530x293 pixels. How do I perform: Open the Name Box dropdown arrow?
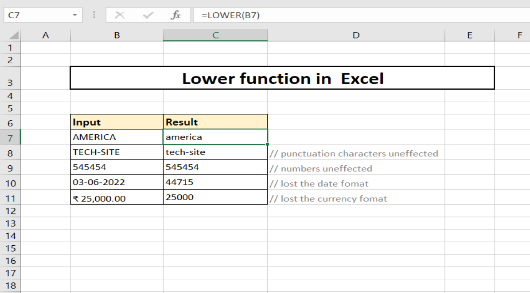74,15
